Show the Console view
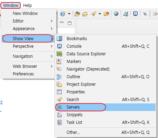This screenshot has height=138, width=158. [106, 46]
